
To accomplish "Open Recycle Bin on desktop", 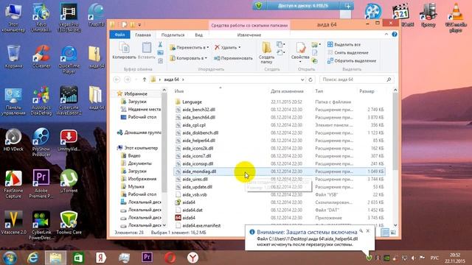I will coord(13,57).
